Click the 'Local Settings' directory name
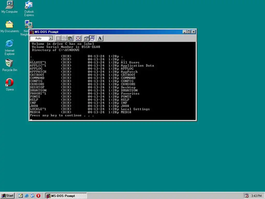Viewport: 265px width, 199px height. (135, 109)
